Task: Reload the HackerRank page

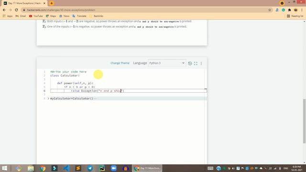Action: [17, 10]
